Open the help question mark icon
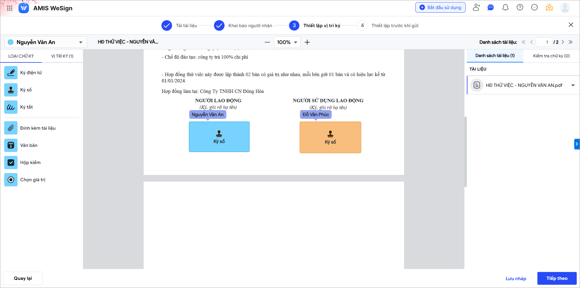Viewport: 580px width, 288px height. [520, 7]
